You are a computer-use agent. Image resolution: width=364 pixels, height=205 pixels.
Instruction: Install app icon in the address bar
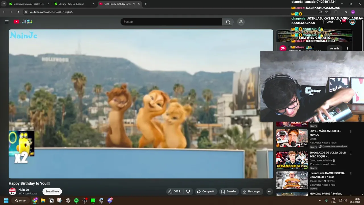[320, 12]
